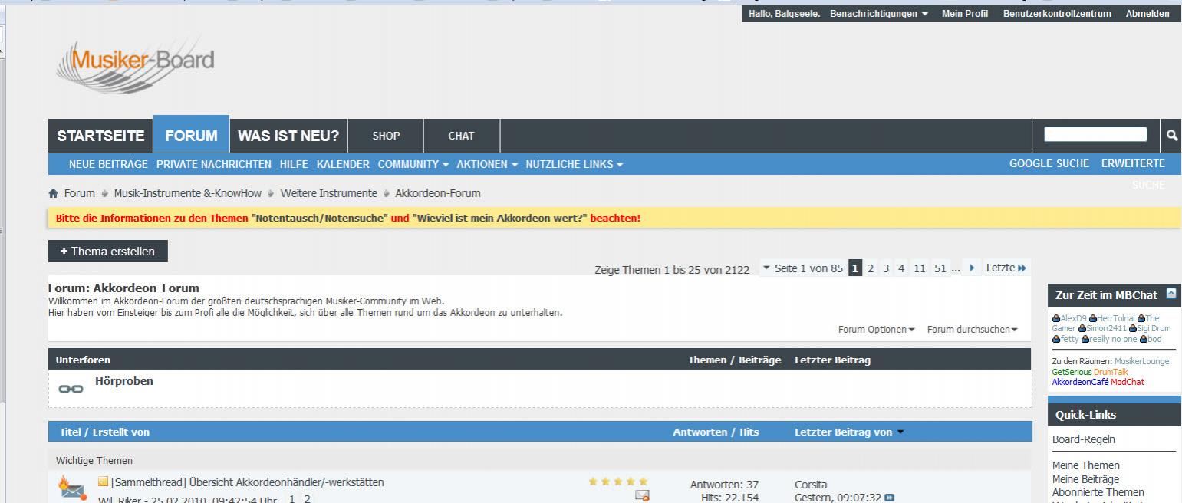
Task: Open PRIVATE NACHRICHTEN
Action: [x=214, y=164]
